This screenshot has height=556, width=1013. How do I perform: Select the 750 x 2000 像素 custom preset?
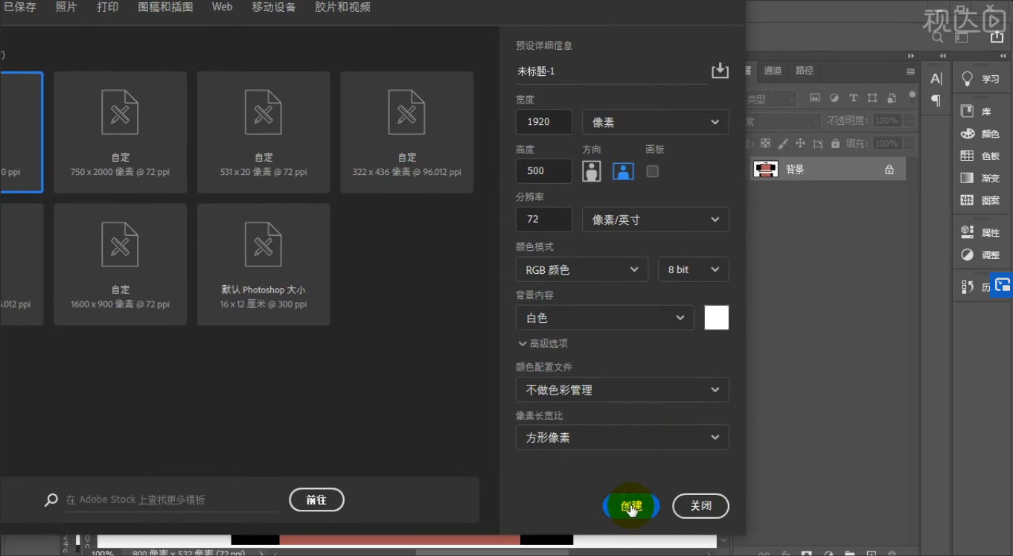(121, 132)
